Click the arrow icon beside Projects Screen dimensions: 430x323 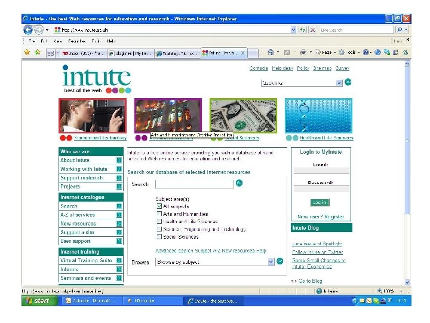119,187
